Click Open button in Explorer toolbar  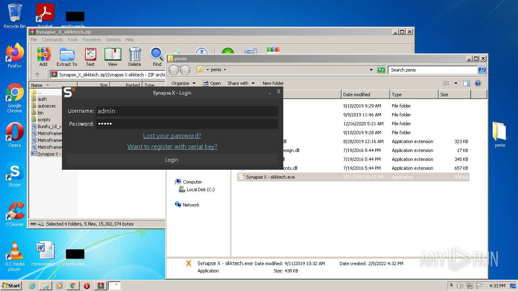(x=212, y=83)
